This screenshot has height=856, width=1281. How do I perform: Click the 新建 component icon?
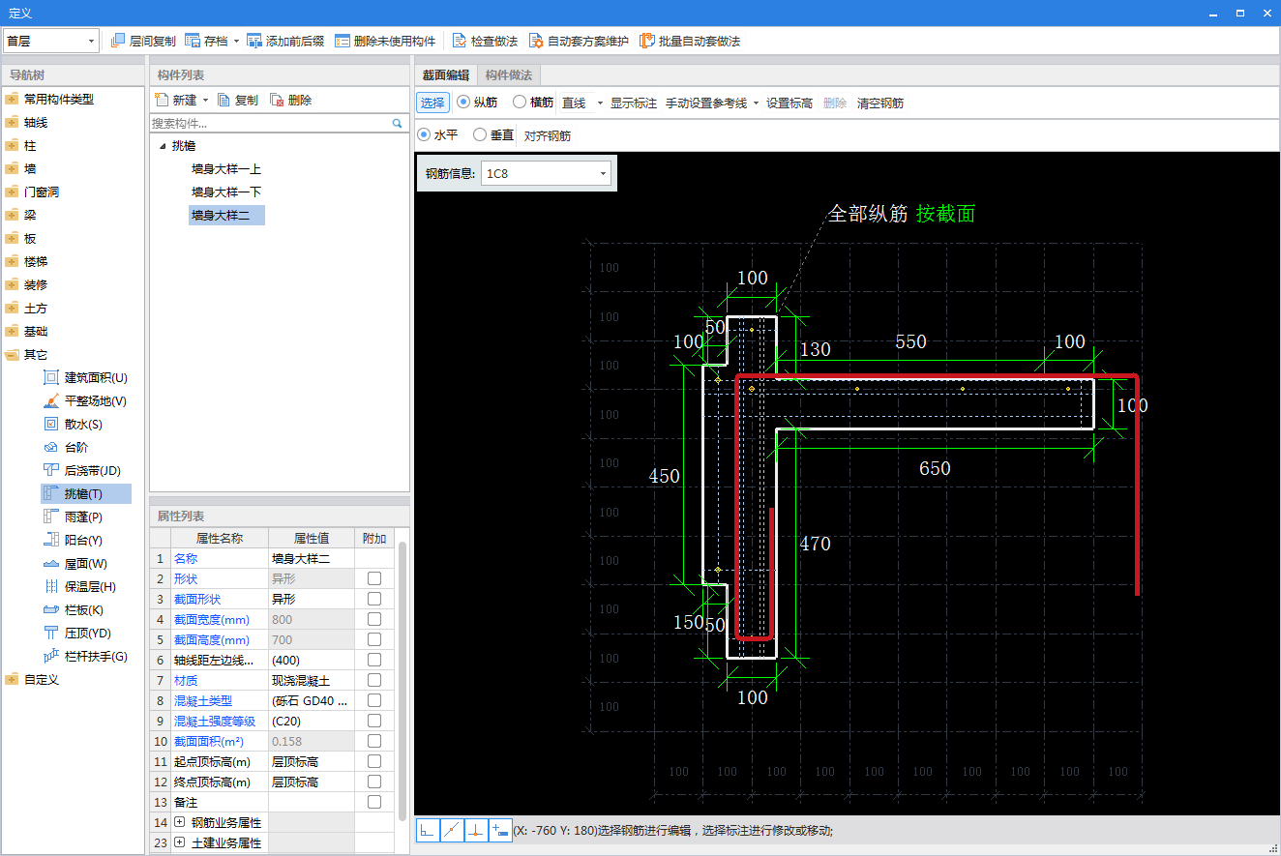(162, 100)
